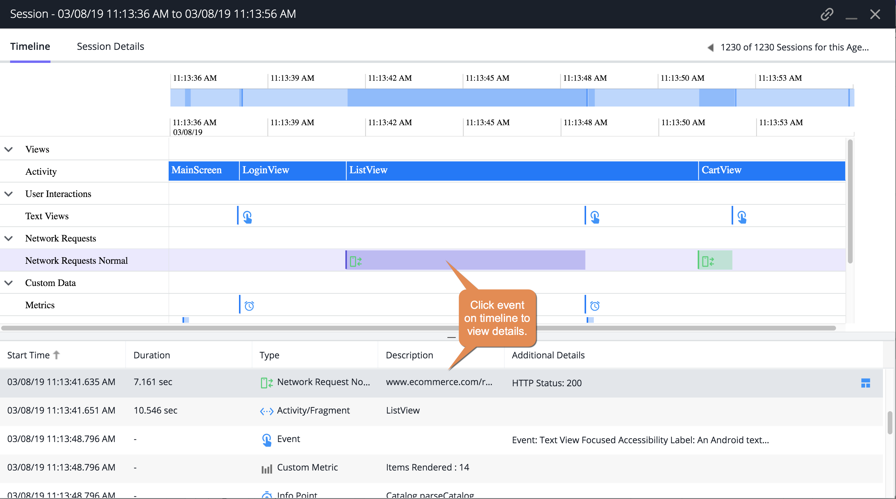Select the green CartView network request icon
The width and height of the screenshot is (896, 499).
(708, 261)
